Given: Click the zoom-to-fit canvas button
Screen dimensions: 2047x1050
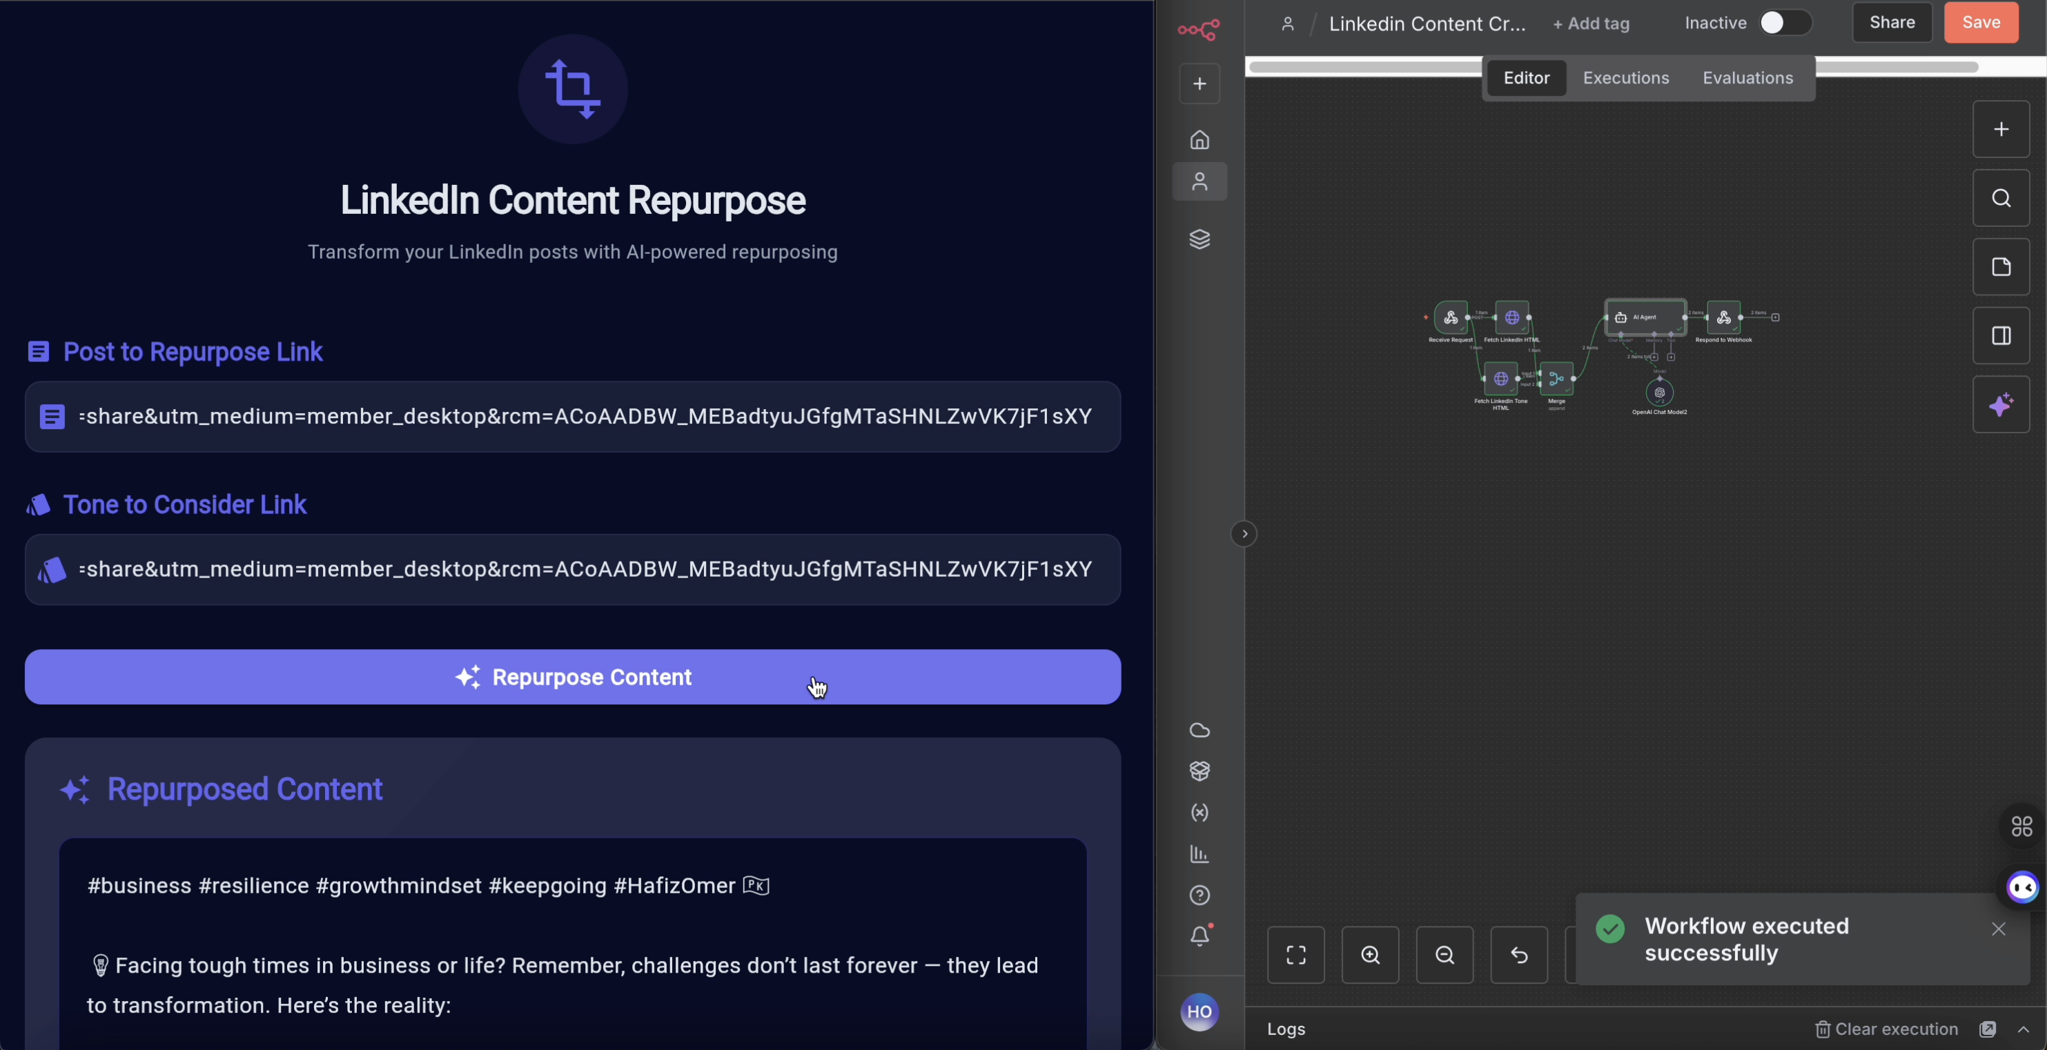Looking at the screenshot, I should click(1295, 955).
